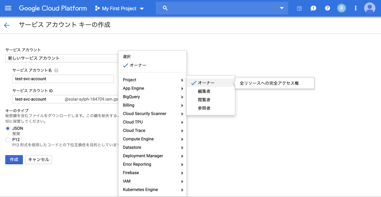The image size is (381, 197).
Task: Activate Cloud Shell icon
Action: (x=299, y=8)
